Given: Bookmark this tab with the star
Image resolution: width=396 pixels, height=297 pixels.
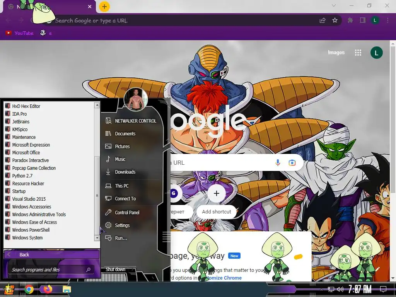Looking at the screenshot, I should [335, 20].
